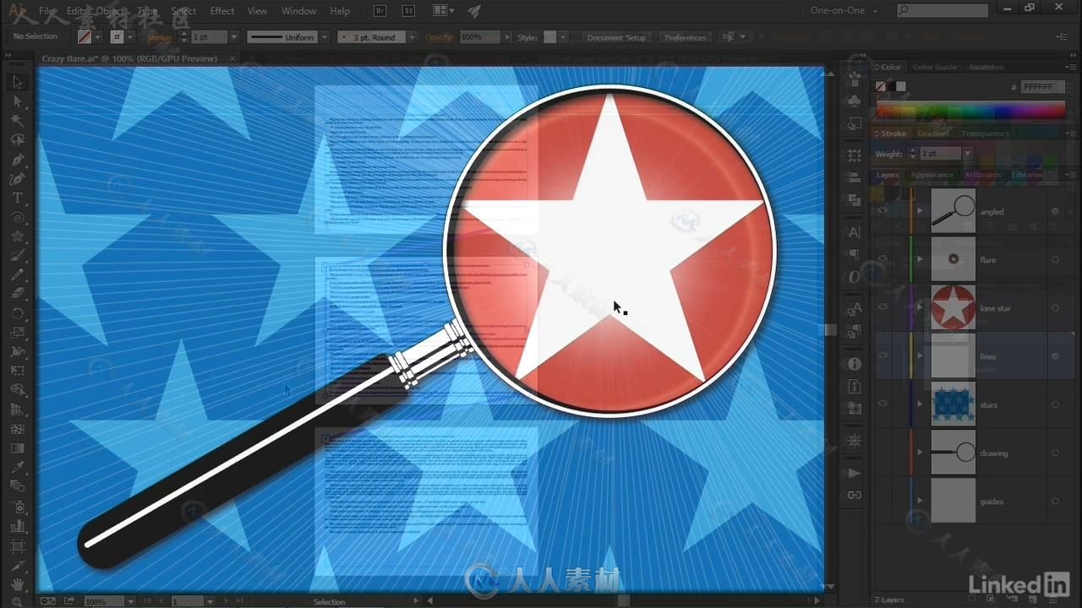Viewport: 1082px width, 608px height.
Task: Select the Scale tool
Action: 17,332
